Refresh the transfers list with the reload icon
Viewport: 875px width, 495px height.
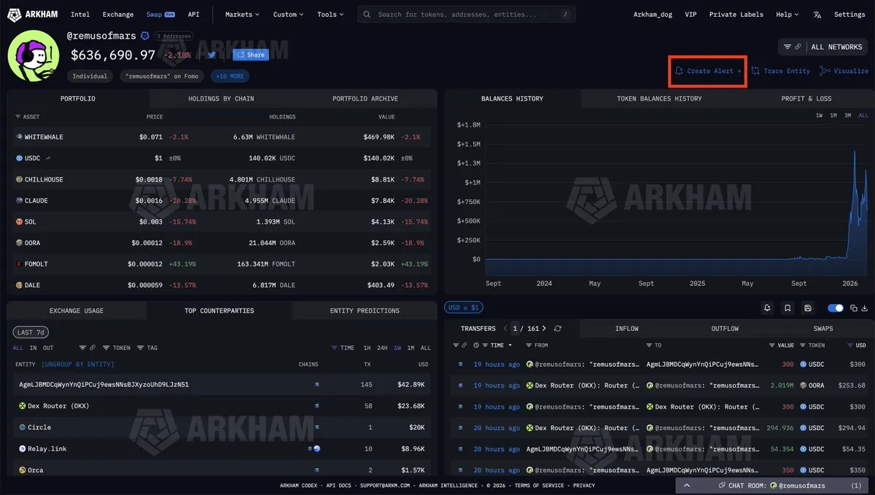[558, 329]
